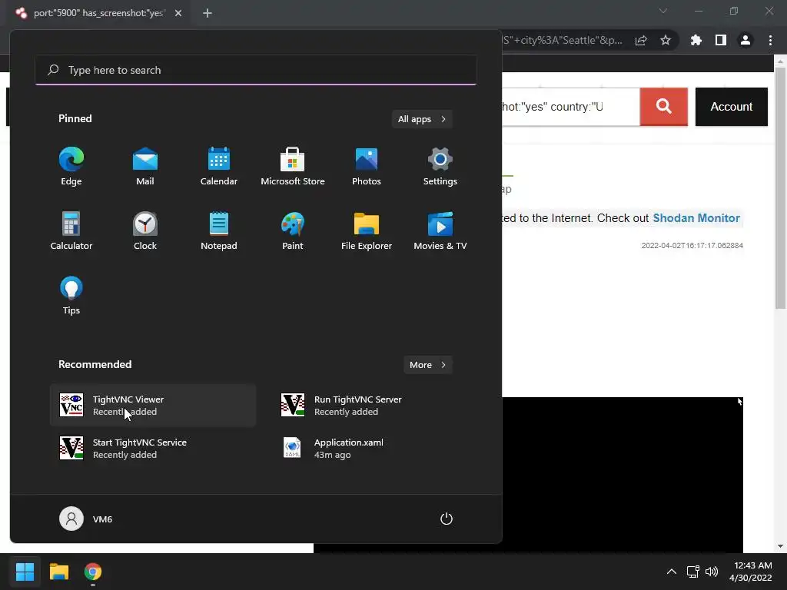This screenshot has width=787, height=590.
Task: Bookmark this page with the star icon
Action: 665,40
